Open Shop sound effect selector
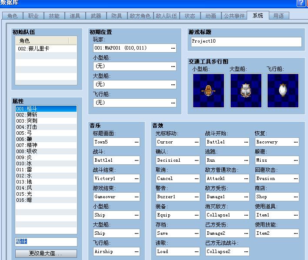 (x=296, y=197)
